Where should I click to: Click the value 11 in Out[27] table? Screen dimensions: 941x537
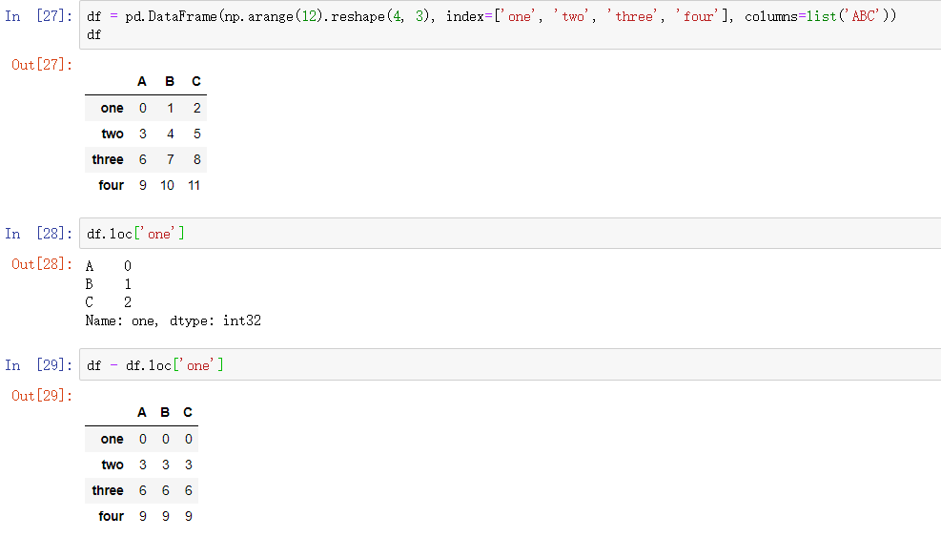point(194,186)
